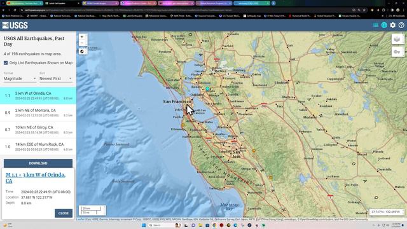Open the All Bookmarks folder
Image resolution: width=407 pixels, height=229 pixels.
[397, 16]
